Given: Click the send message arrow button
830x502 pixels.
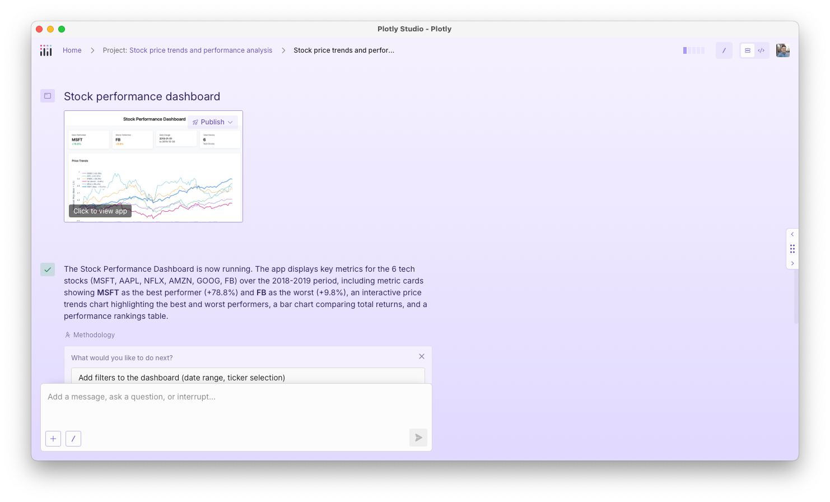Looking at the screenshot, I should 418,438.
